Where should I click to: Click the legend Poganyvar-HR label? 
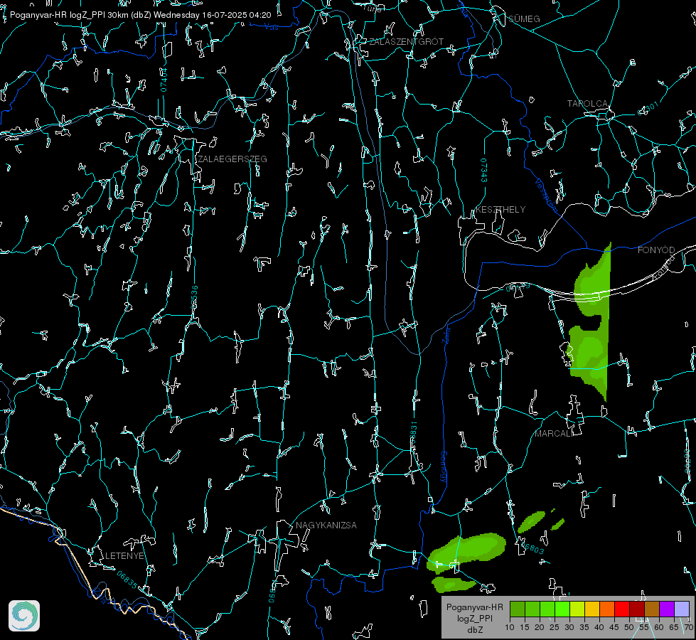point(474,607)
